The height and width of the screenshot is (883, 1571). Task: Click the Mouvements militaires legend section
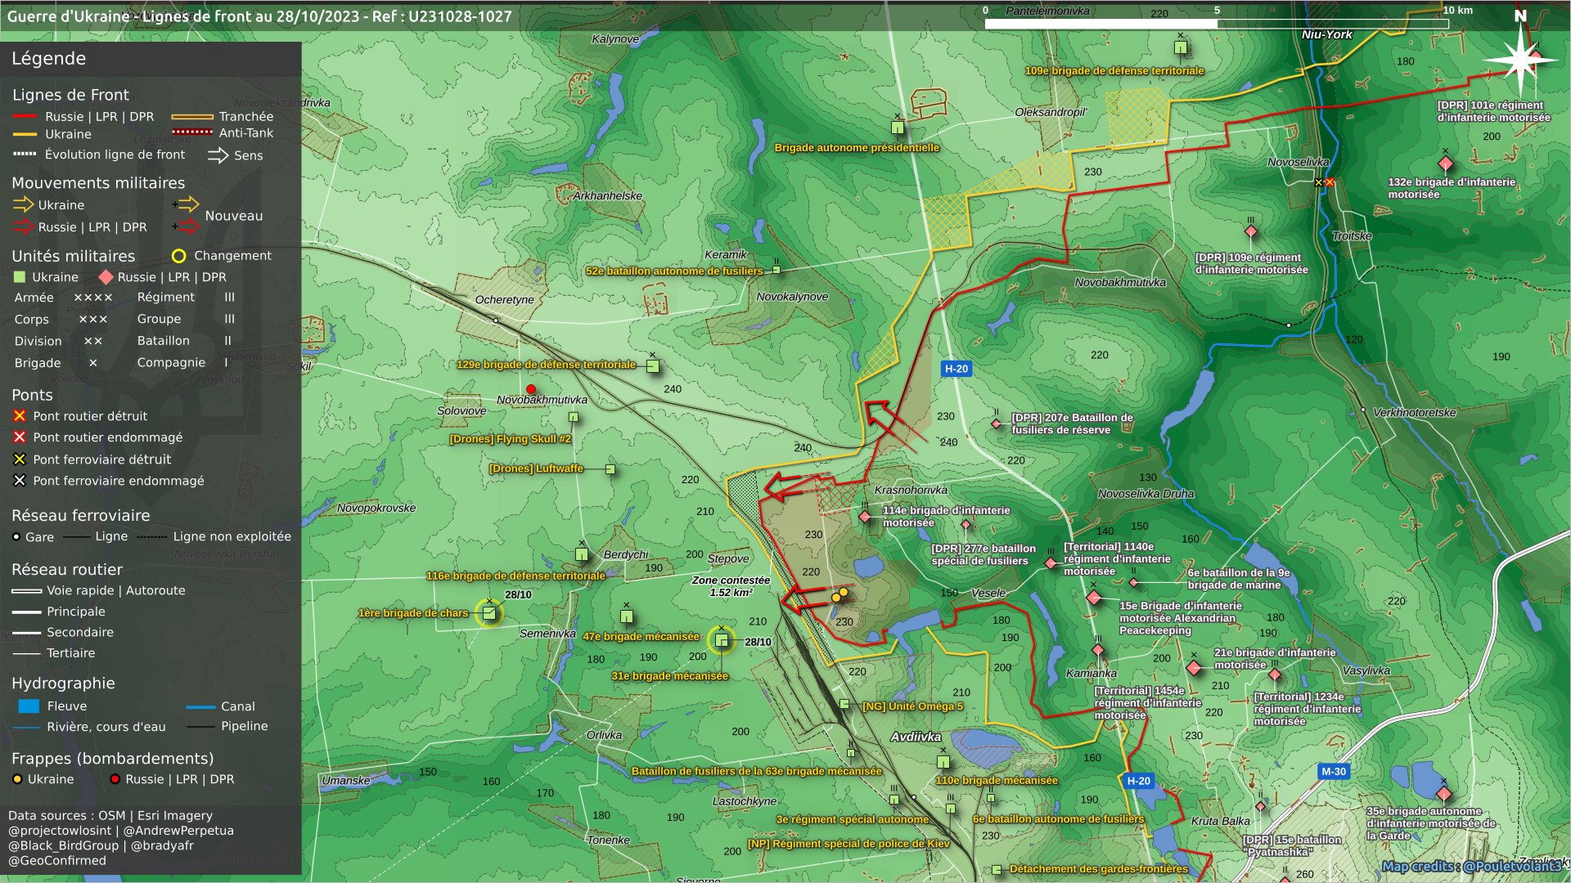(98, 183)
